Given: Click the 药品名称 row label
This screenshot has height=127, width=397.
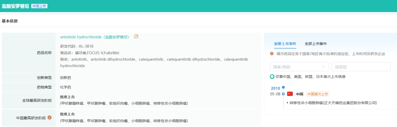Looking at the screenshot, I should point(44,53).
